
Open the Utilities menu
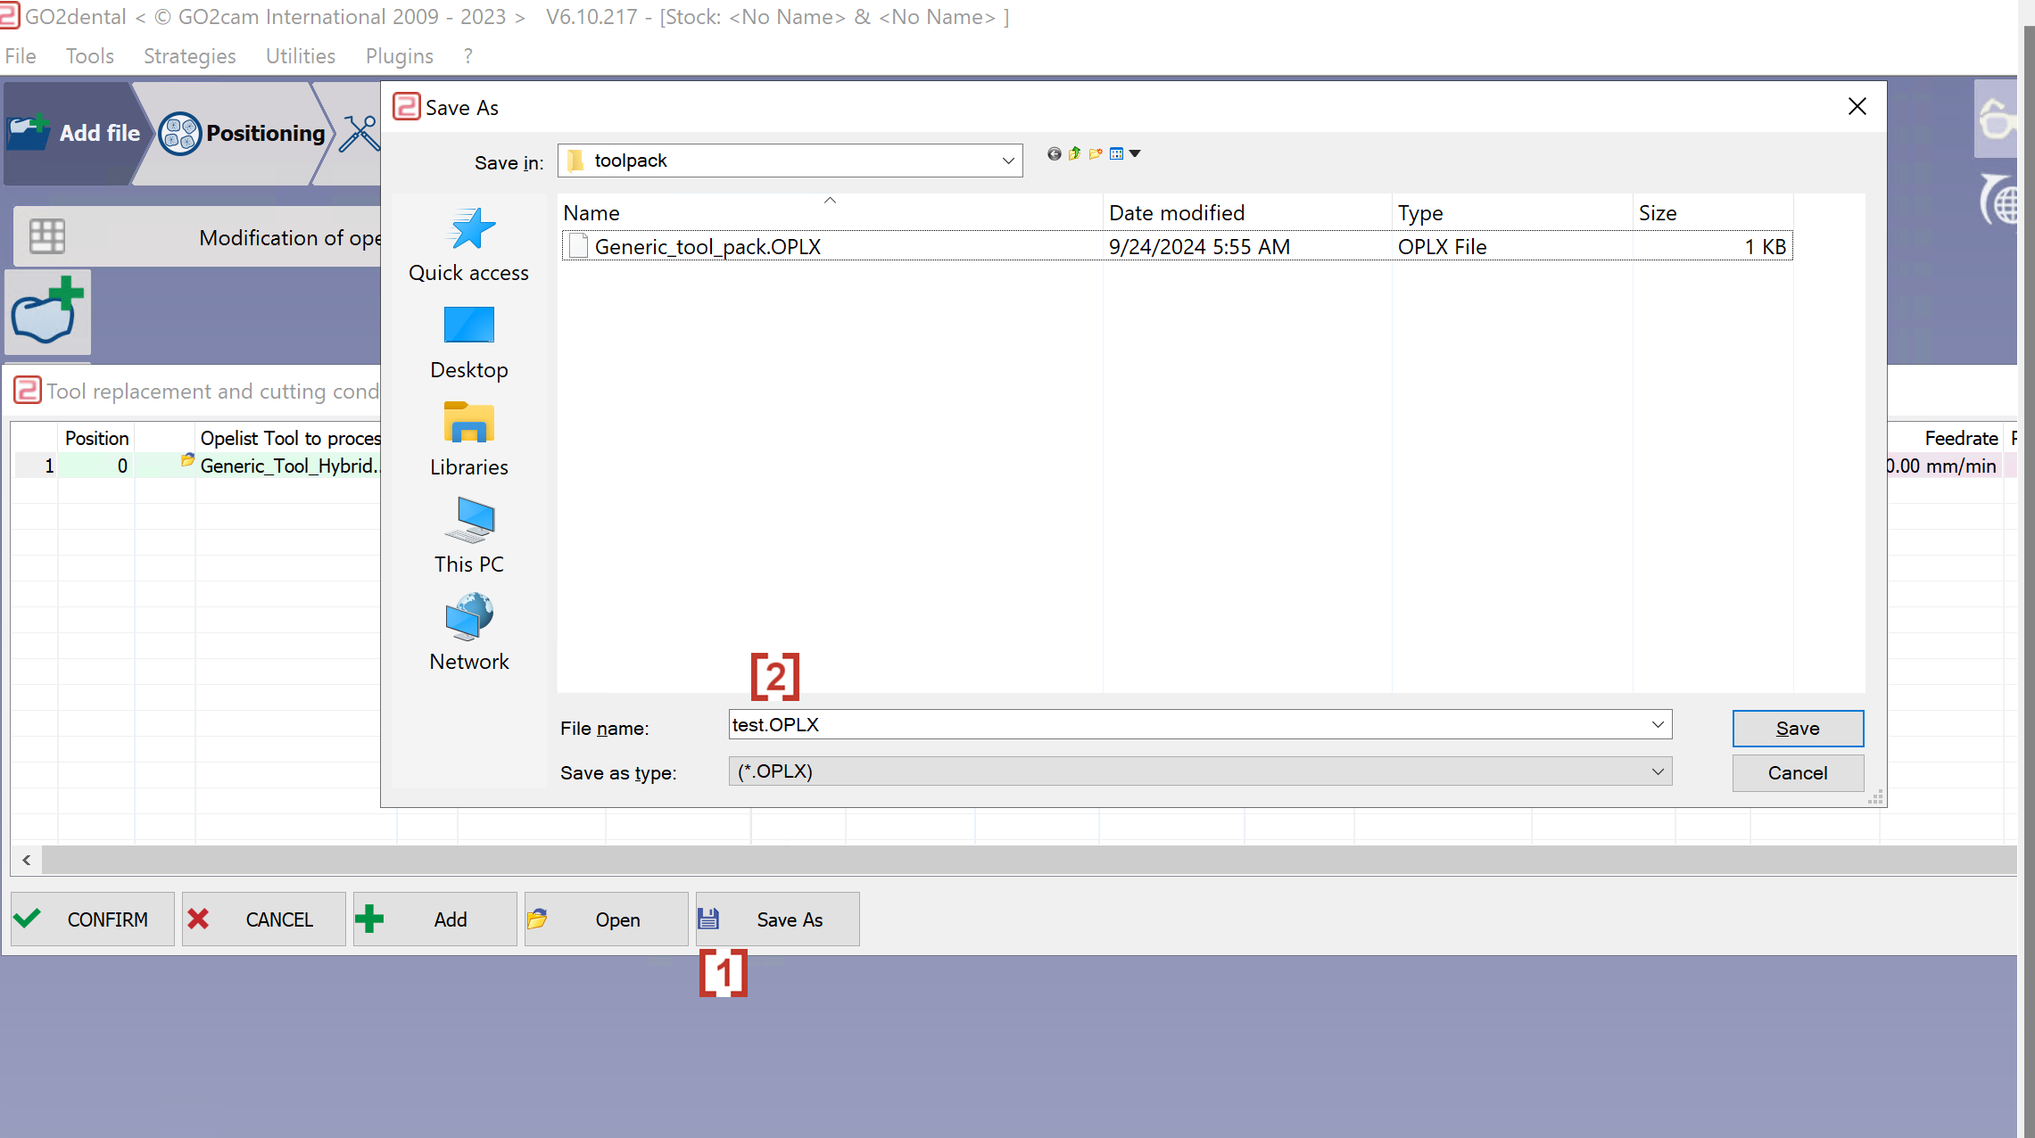click(301, 56)
